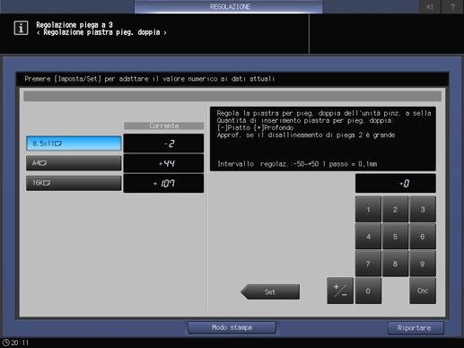This screenshot has width=464, height=348.
Task: Click keypad digit 3
Action: pos(423,209)
